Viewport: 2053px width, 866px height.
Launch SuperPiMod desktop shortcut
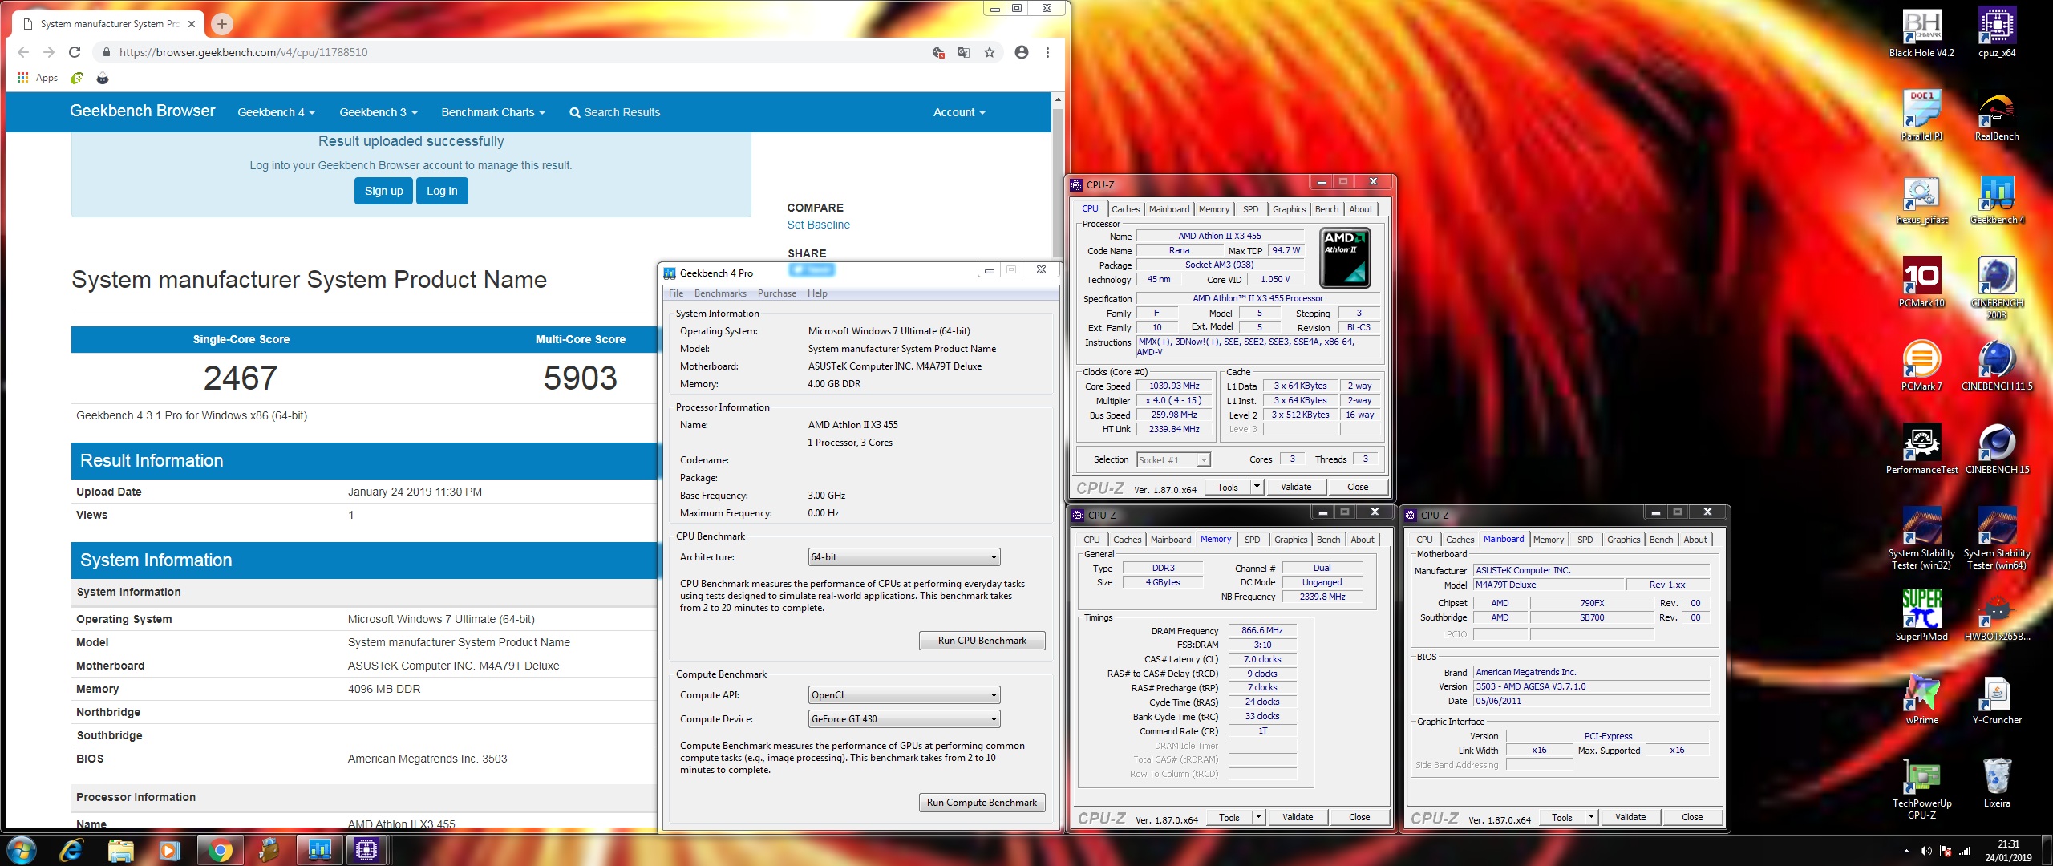(1921, 616)
